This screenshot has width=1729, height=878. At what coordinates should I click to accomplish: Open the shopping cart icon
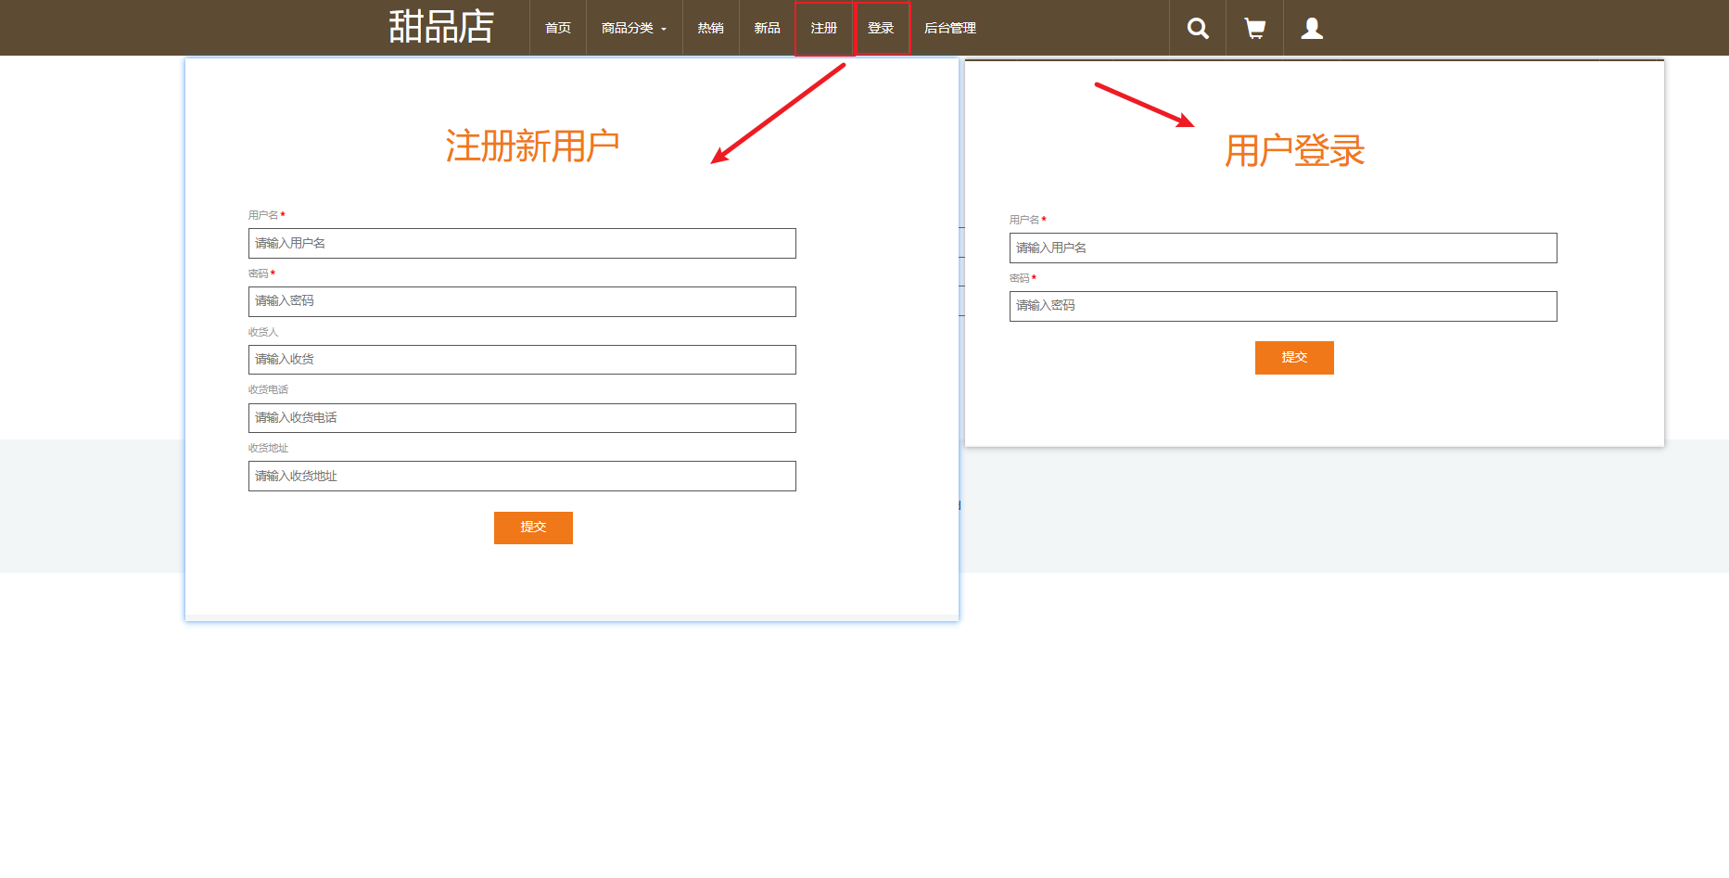pos(1254,28)
